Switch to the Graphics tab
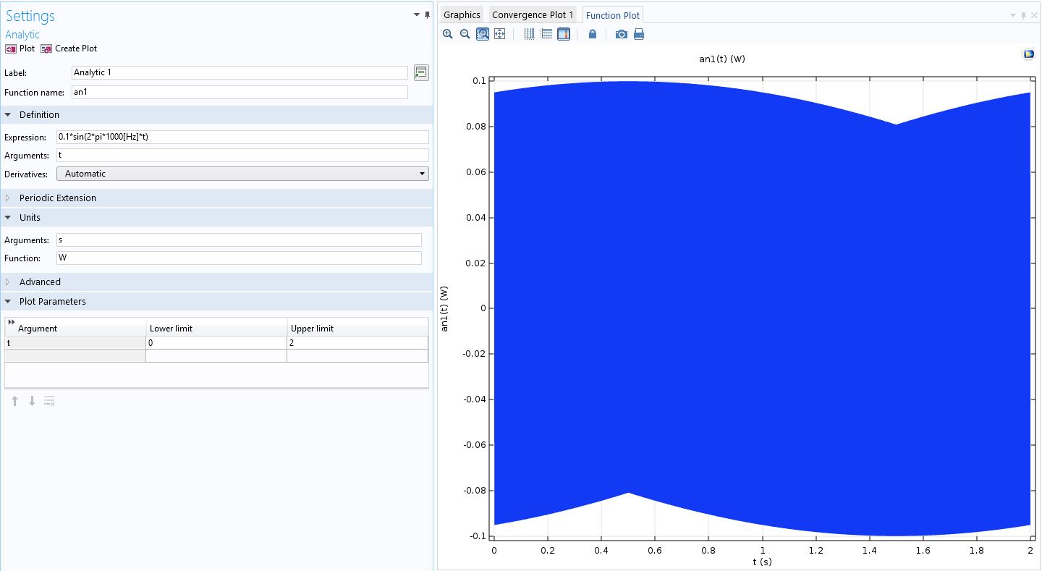This screenshot has height=571, width=1042. pyautogui.click(x=462, y=14)
